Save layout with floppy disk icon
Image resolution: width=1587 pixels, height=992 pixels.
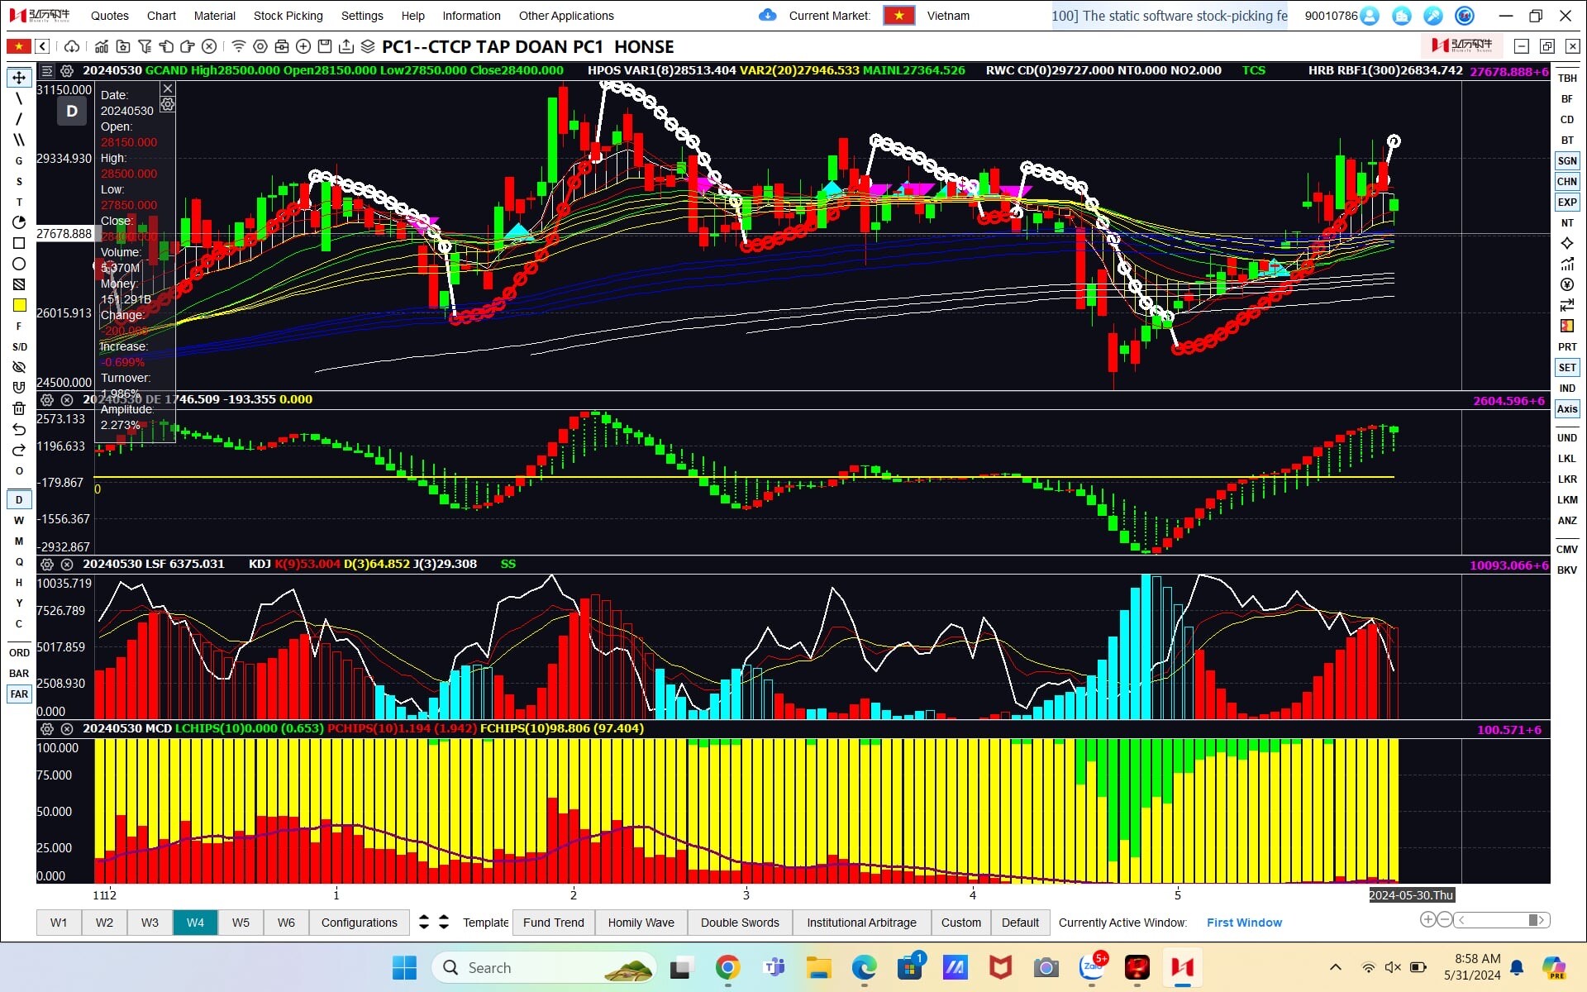pos(325,46)
